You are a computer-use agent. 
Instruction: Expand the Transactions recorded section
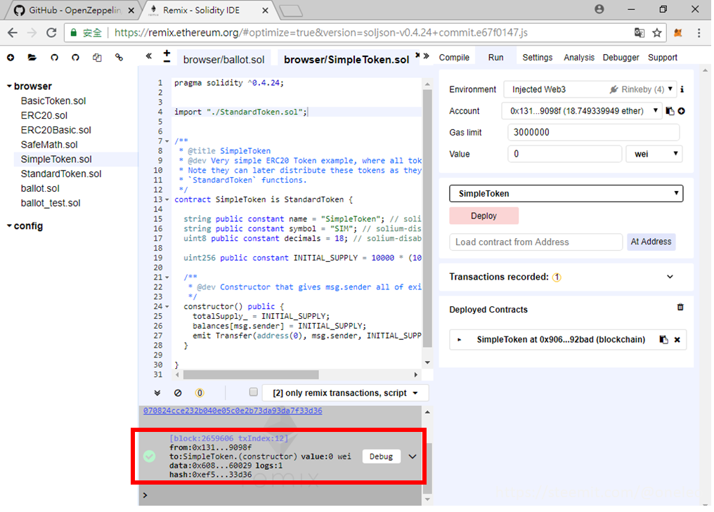click(x=670, y=277)
